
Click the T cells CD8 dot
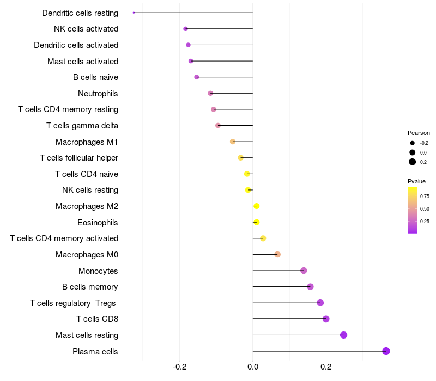tap(326, 319)
